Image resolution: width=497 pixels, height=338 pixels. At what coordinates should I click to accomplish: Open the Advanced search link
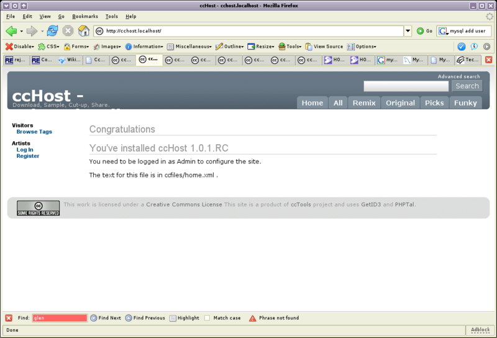pyautogui.click(x=458, y=76)
